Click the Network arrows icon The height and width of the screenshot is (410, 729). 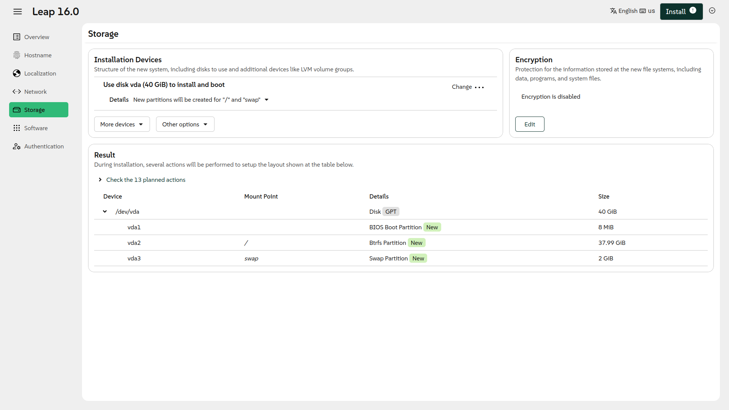pos(17,91)
